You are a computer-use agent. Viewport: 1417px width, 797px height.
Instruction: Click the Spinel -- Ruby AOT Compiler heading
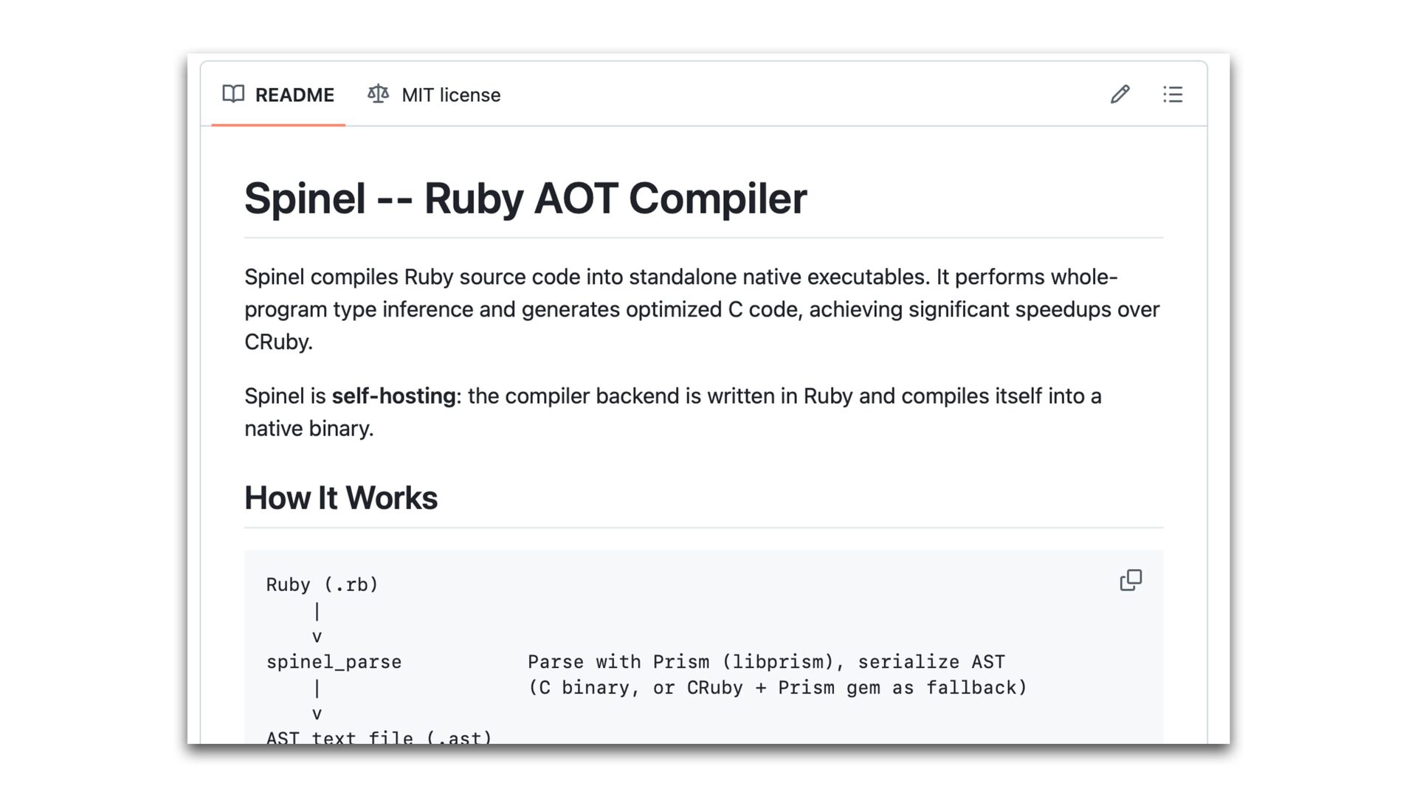[x=525, y=199]
